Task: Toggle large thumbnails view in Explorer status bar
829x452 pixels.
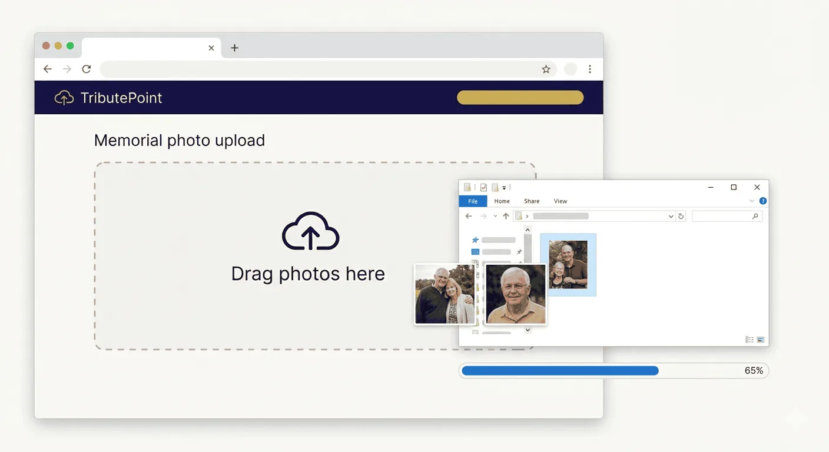Action: (760, 340)
